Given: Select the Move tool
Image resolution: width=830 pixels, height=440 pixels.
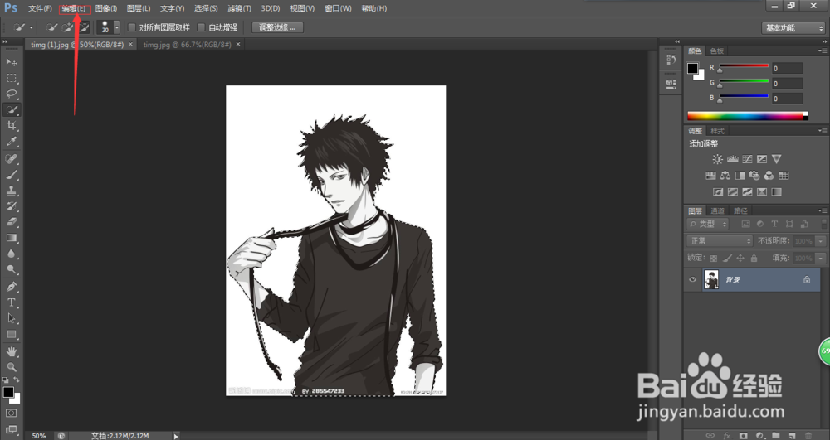Looking at the screenshot, I should coord(11,62).
